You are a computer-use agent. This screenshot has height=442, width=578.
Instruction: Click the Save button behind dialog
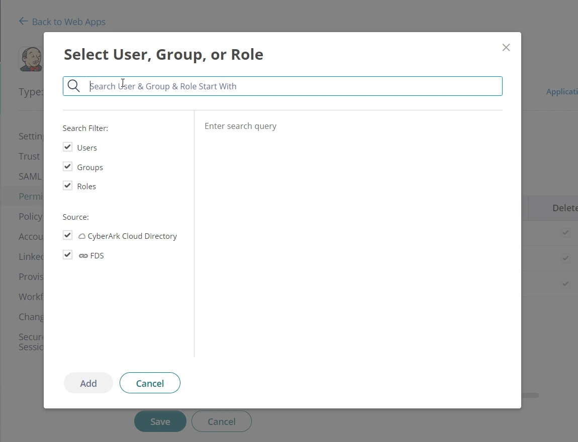[x=160, y=421]
